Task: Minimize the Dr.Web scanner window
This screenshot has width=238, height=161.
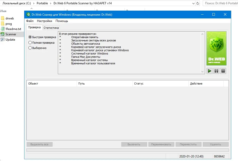Action: [x=202, y=14]
